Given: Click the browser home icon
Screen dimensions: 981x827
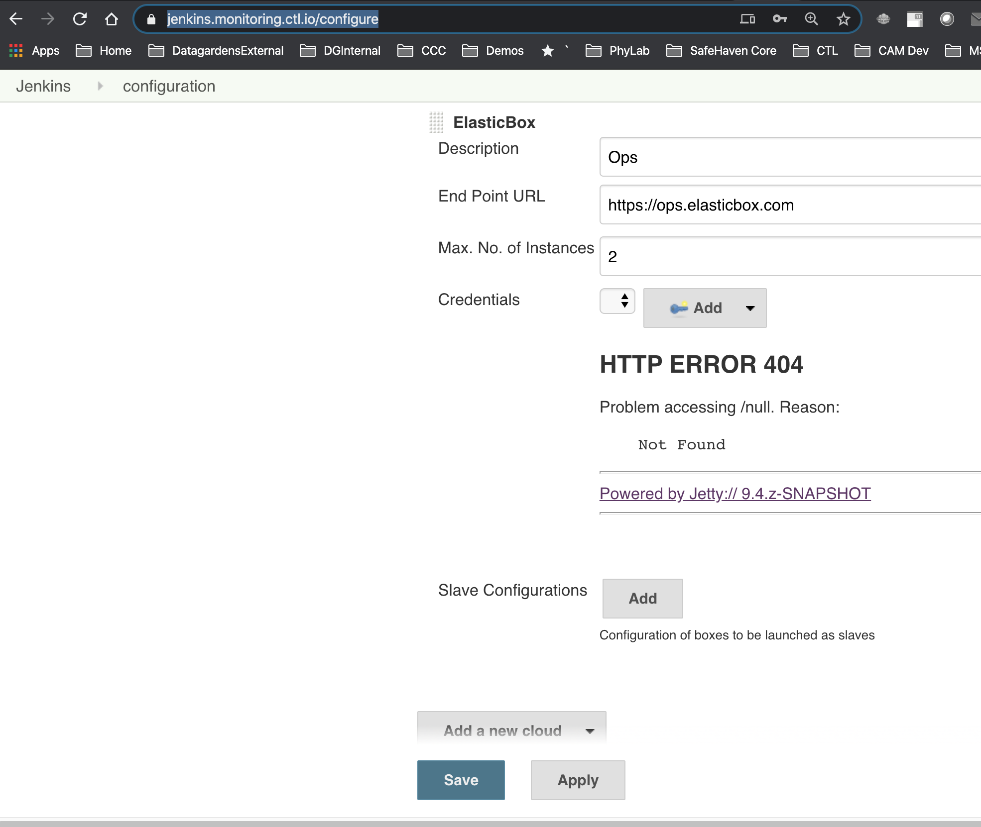Looking at the screenshot, I should [x=112, y=19].
